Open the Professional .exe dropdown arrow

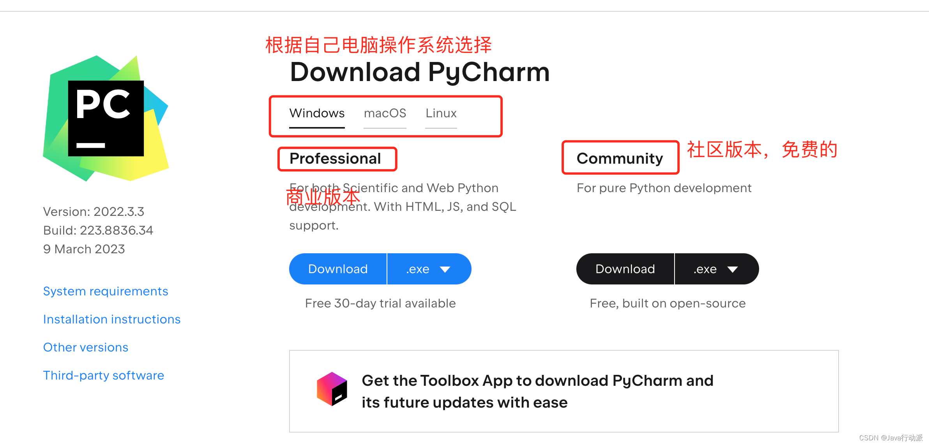(x=445, y=269)
